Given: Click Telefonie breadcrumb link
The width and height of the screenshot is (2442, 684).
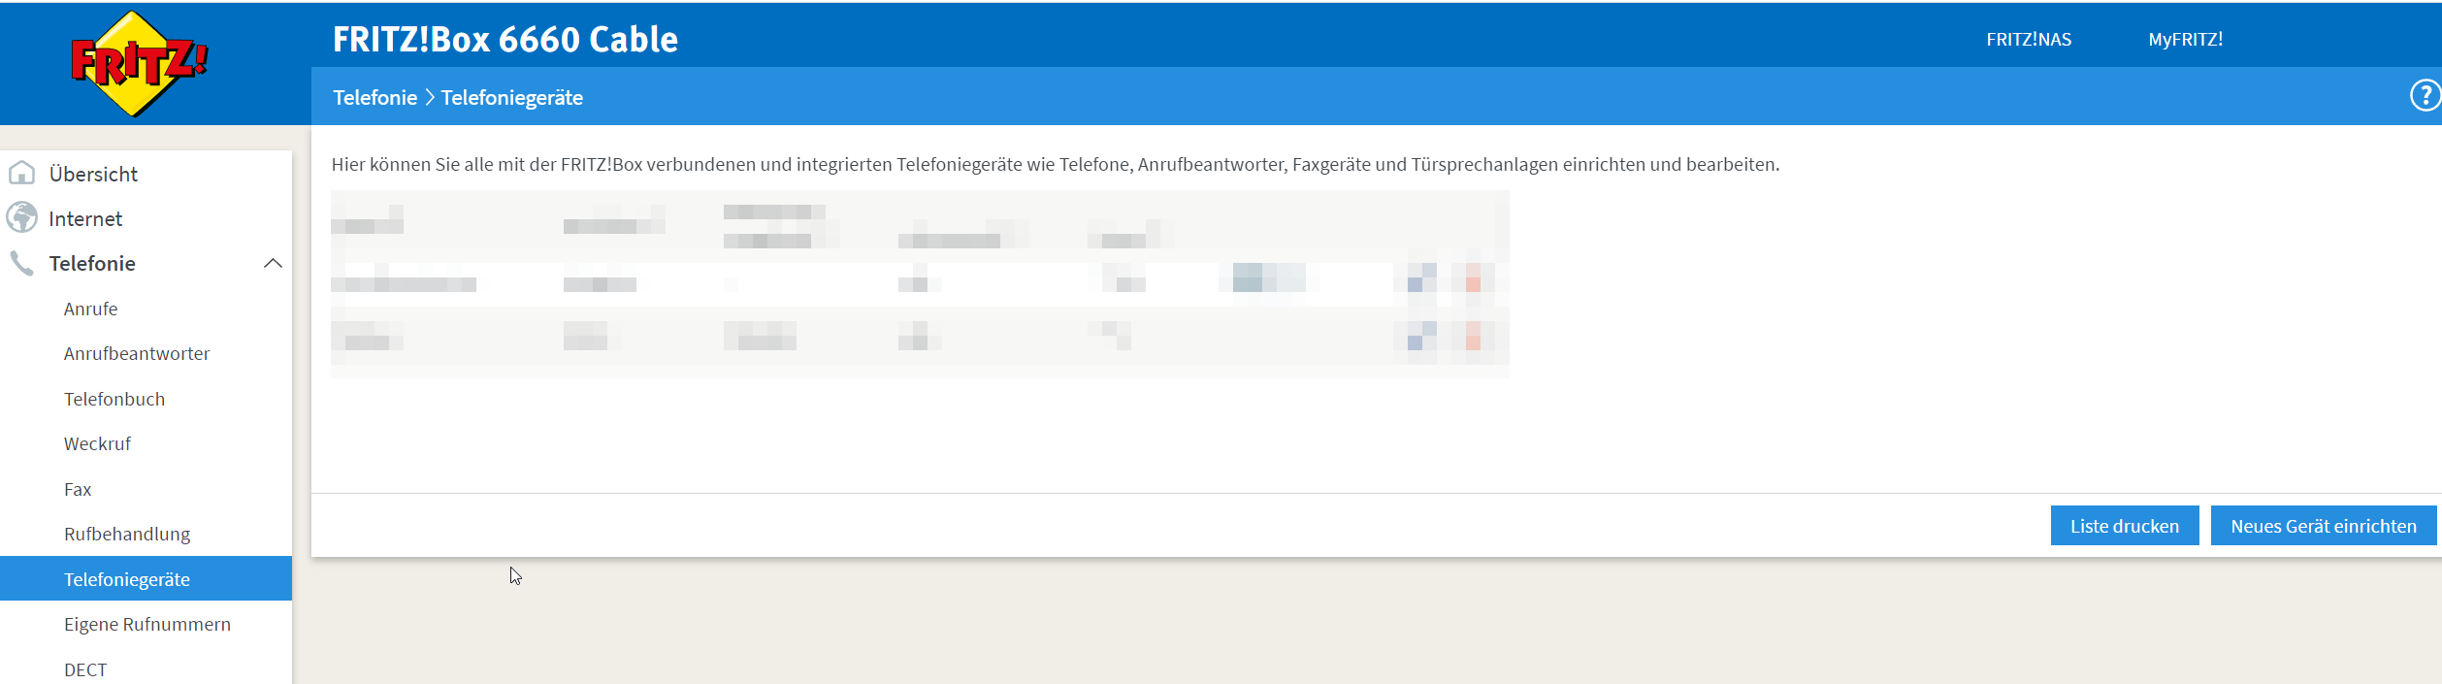Looking at the screenshot, I should (374, 97).
